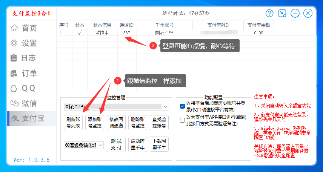Select balance cell 0.00
The width and height of the screenshot is (323, 172).
tap(258, 33)
